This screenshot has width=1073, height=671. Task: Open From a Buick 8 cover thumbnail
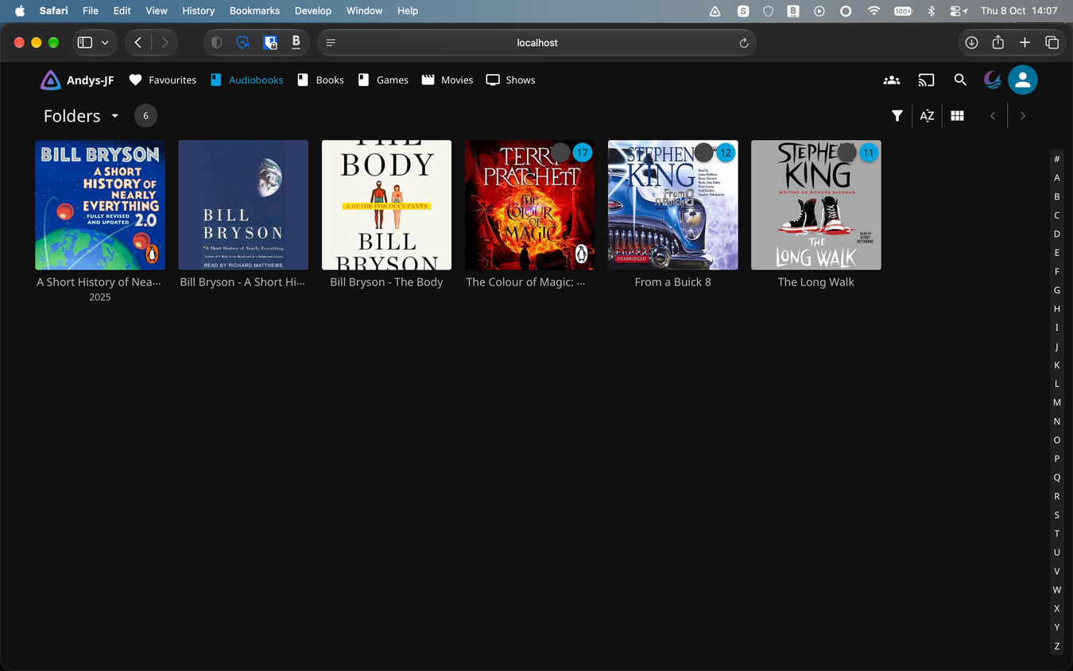tap(673, 205)
